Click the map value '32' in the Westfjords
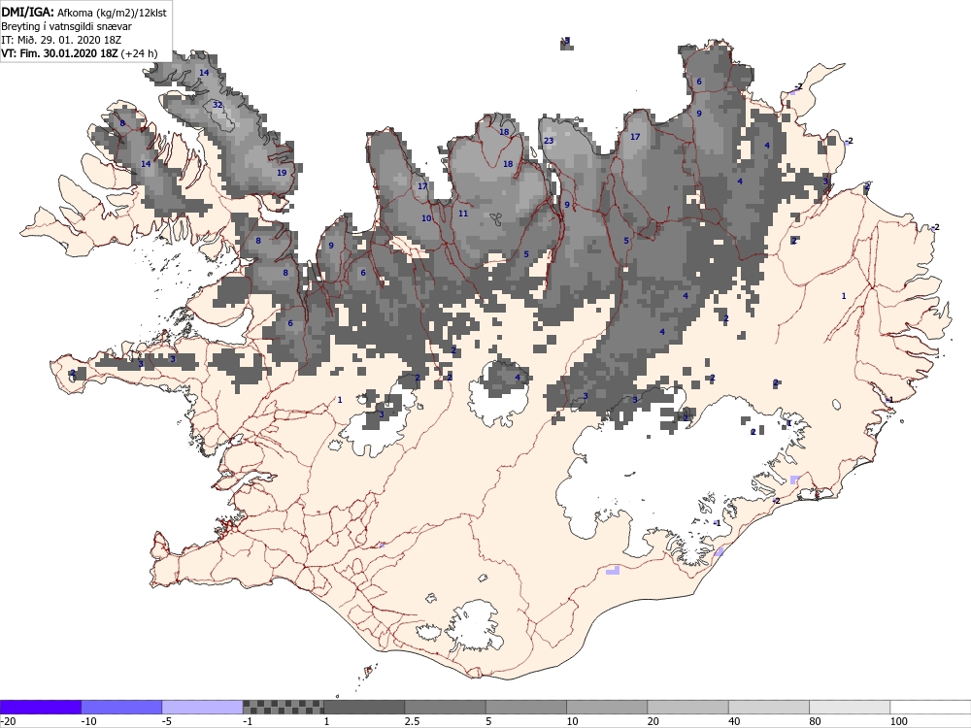Screen dimensions: 971x728 tap(218, 105)
